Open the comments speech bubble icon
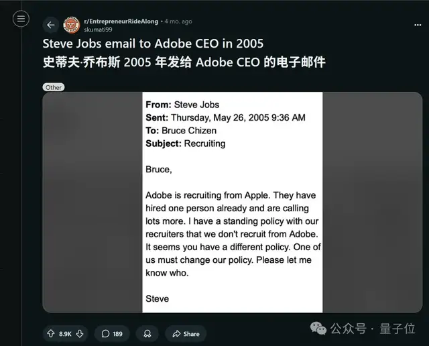 point(106,333)
